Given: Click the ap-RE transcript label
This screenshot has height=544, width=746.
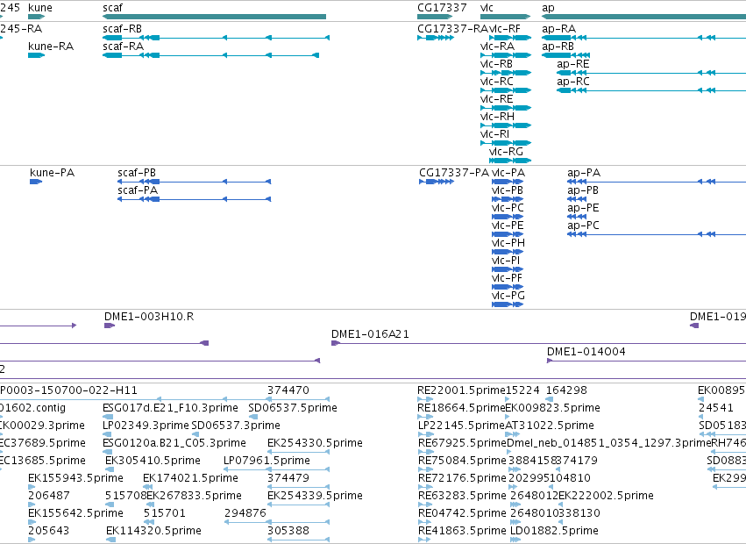Looking at the screenshot, I should [572, 64].
